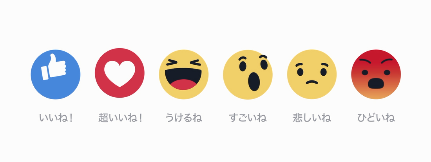Click the open oval mouth of the Wow face
431x162 pixels.
tap(254, 82)
